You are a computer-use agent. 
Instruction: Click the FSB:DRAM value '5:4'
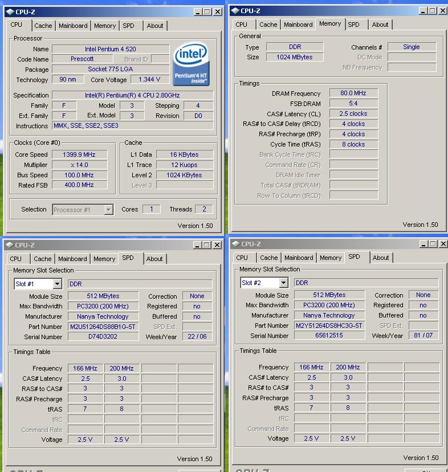pos(353,104)
